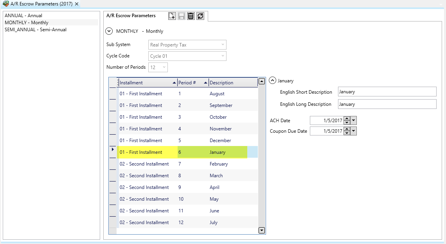The width and height of the screenshot is (446, 244).
Task: Open the Cycle Code dropdown
Action: 223,56
